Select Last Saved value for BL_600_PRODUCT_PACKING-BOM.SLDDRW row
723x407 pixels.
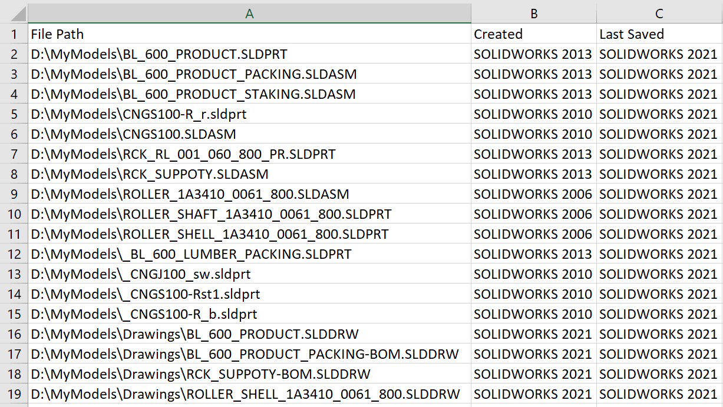coord(659,354)
